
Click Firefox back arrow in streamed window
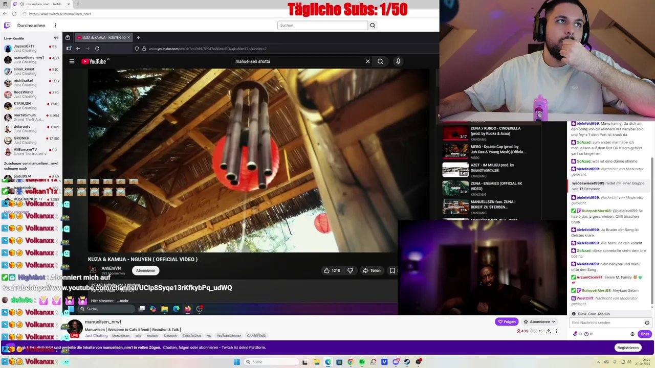pos(78,49)
